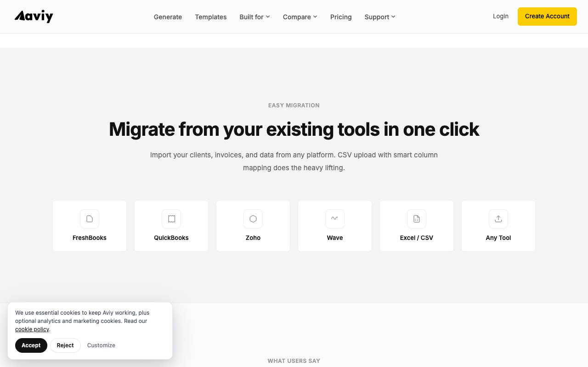The height and width of the screenshot is (367, 588).
Task: Select the Zoho label
Action: click(253, 238)
